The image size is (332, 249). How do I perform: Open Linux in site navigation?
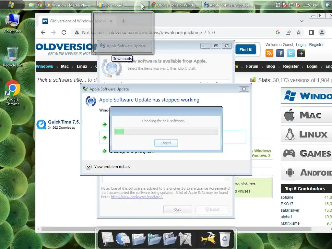[x=82, y=66]
